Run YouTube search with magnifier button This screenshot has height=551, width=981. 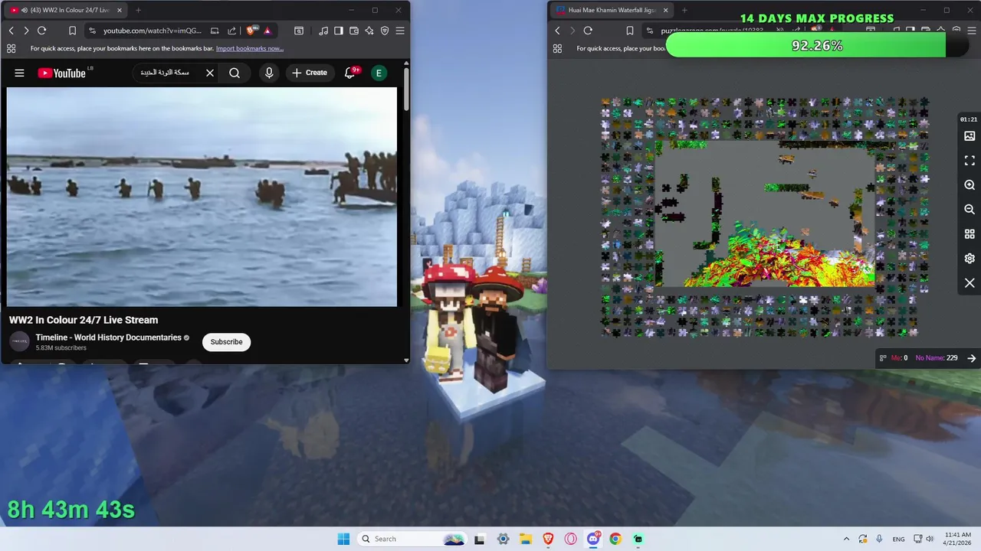click(235, 73)
